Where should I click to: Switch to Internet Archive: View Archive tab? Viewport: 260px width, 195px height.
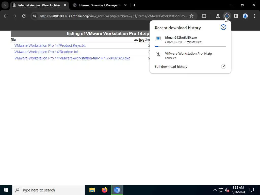tap(39, 5)
